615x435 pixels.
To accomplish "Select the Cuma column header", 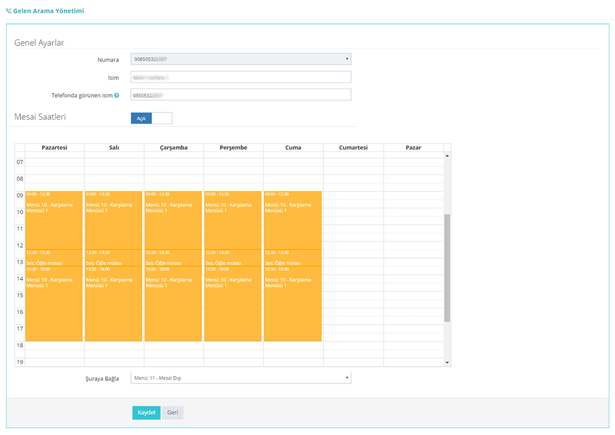I will [x=293, y=147].
